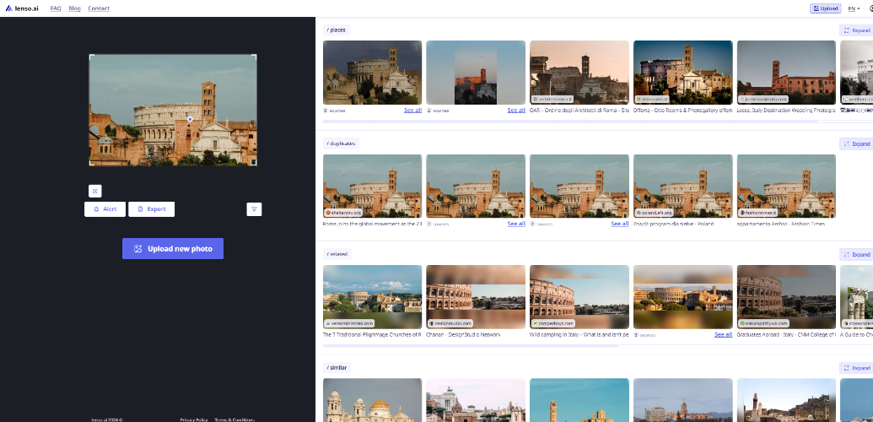The image size is (873, 422).
Task: Click the Privacy Policy footer link
Action: [x=194, y=419]
